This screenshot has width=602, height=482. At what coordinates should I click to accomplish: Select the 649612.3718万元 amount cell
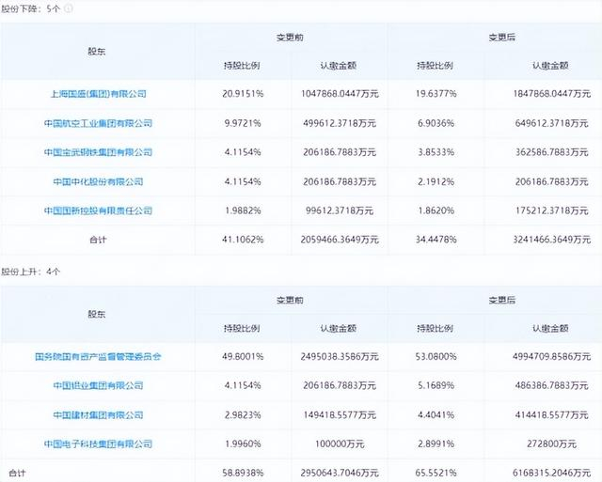point(552,123)
